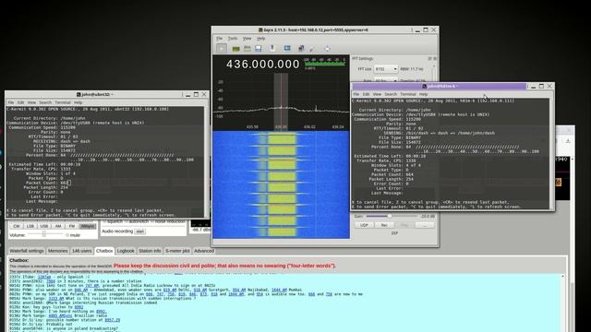
Task: Adjust the WebSDR Volume slider
Action: point(44,234)
